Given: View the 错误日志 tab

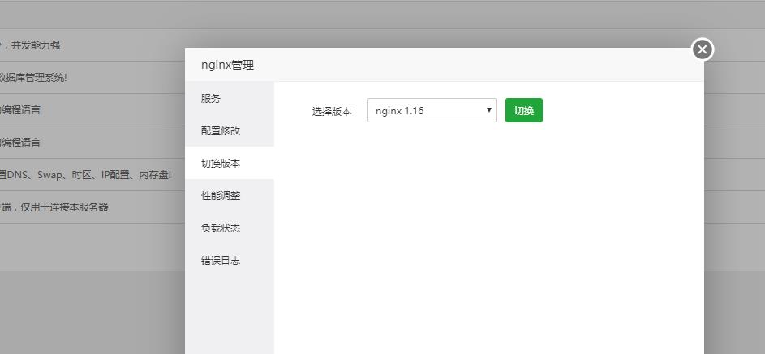Looking at the screenshot, I should [x=230, y=261].
